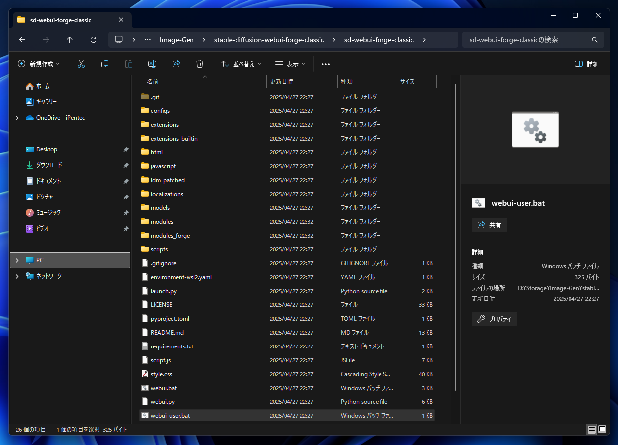Image resolution: width=618 pixels, height=445 pixels.
Task: Toggle the 詳細 details pane button
Action: 587,64
